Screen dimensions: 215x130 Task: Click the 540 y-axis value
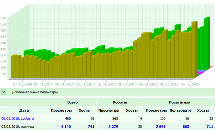pos(3,43)
